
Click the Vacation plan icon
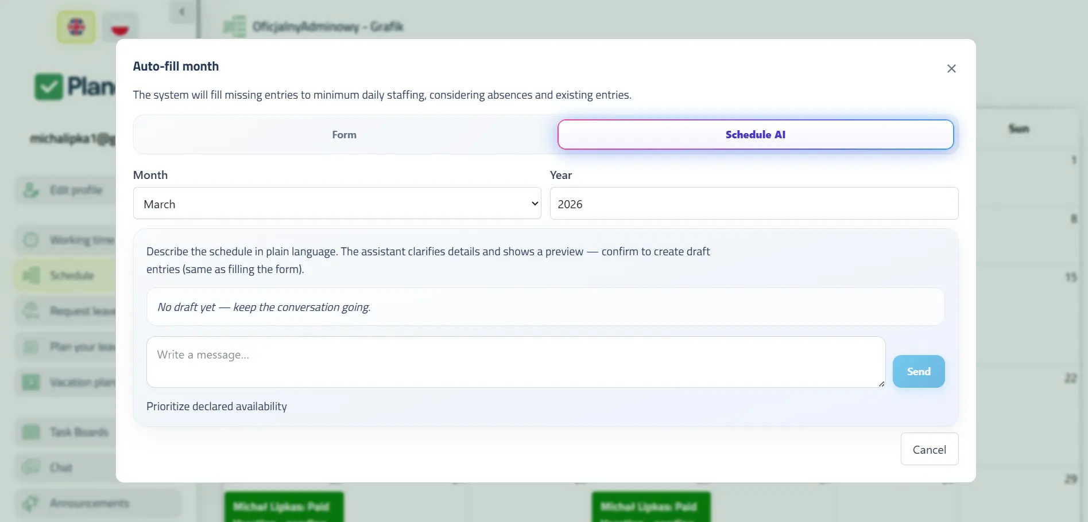[x=31, y=382]
